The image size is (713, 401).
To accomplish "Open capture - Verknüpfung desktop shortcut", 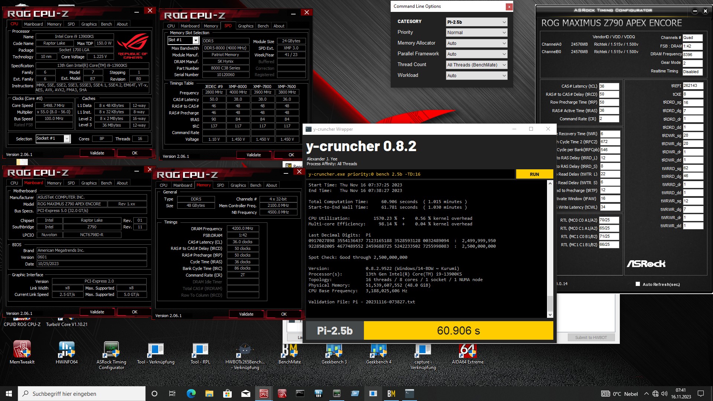I will 423,355.
